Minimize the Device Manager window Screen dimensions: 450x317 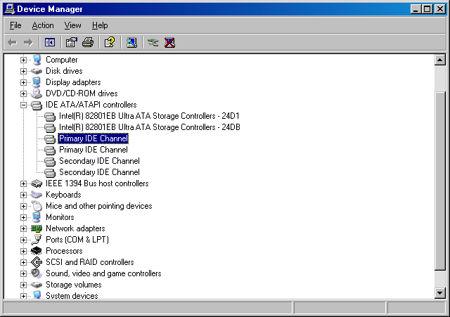416,9
